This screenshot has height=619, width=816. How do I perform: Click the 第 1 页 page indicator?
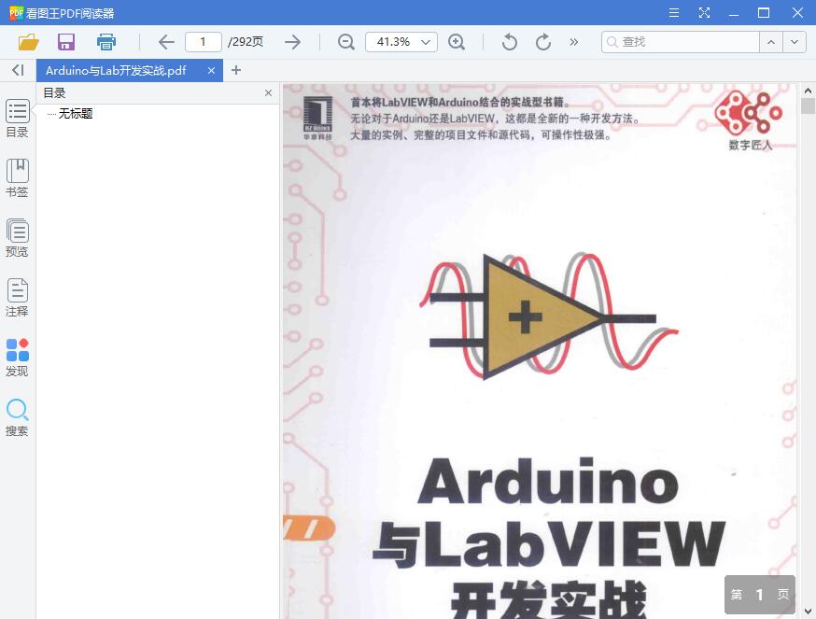760,594
